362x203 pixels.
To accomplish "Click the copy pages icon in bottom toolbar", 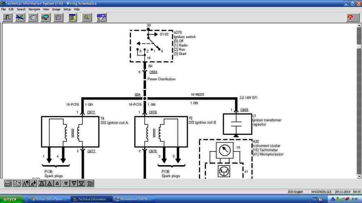I will click(x=17, y=183).
